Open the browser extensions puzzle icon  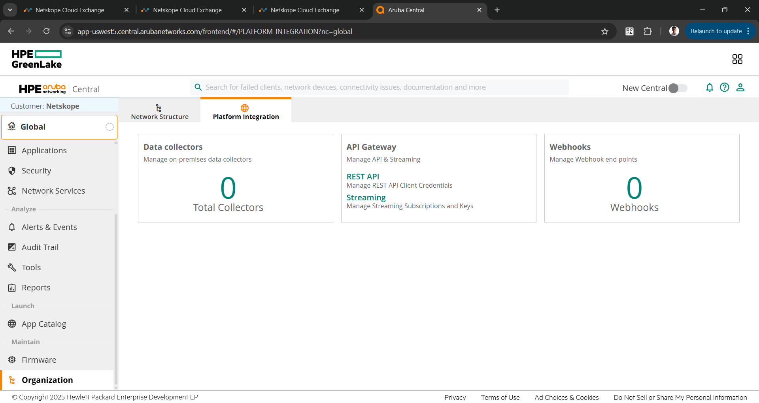pyautogui.click(x=648, y=31)
